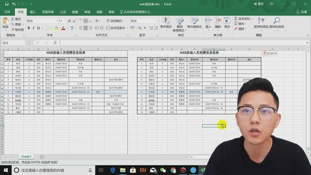This screenshot has height=175, width=311.
Task: Open File Explorer from taskbar
Action: click(123, 170)
